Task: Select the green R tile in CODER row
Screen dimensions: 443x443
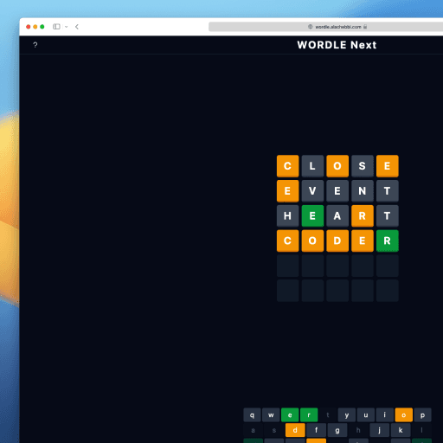Action: tap(388, 241)
